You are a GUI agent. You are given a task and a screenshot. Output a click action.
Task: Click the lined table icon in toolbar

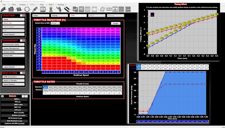(121, 9)
